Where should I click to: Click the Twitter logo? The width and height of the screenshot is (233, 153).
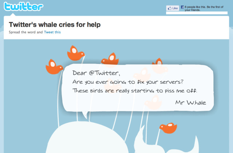[23, 7]
